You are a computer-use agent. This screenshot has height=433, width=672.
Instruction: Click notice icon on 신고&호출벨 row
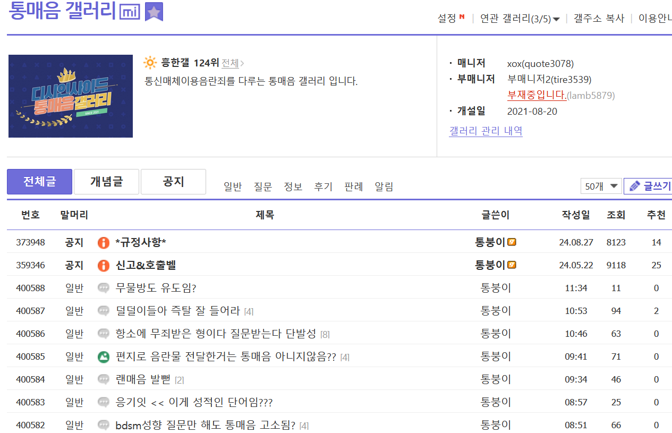tap(104, 265)
